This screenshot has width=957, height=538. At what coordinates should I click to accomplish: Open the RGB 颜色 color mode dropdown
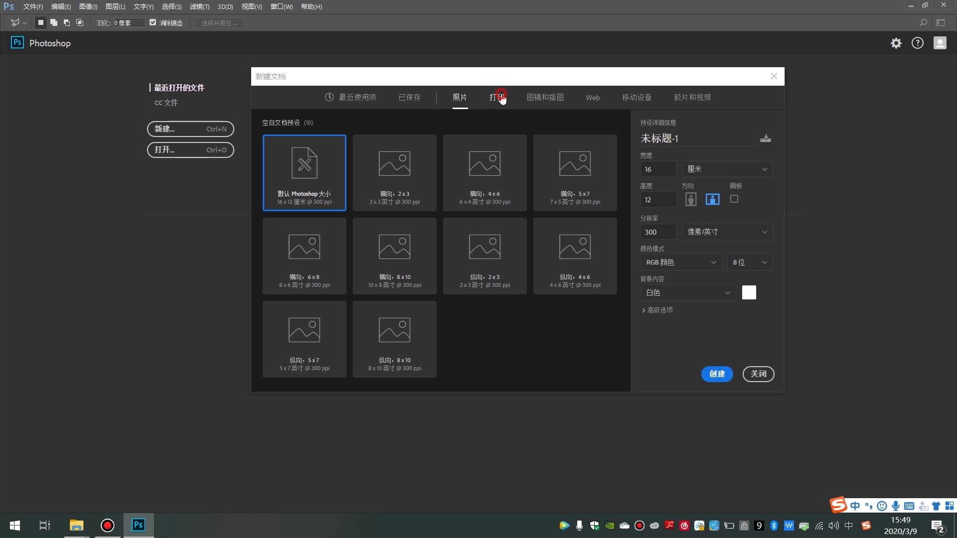[x=680, y=263]
